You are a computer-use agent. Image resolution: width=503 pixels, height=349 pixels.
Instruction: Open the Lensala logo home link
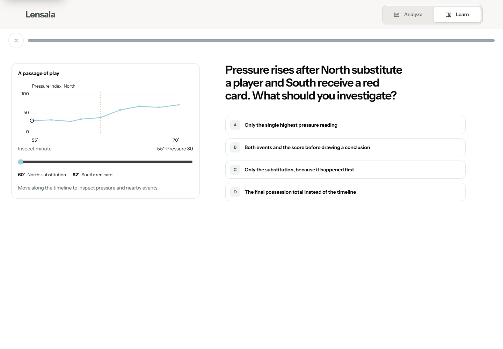point(40,15)
